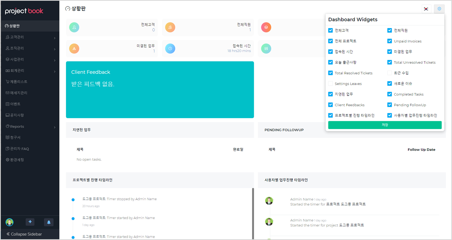Click the plus icon in sidebar footer
The image size is (452, 240).
click(30, 222)
